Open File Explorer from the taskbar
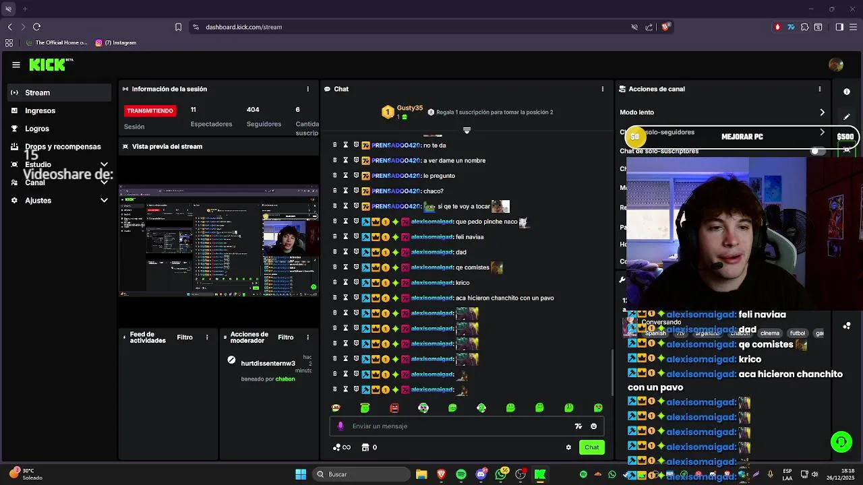 421,474
